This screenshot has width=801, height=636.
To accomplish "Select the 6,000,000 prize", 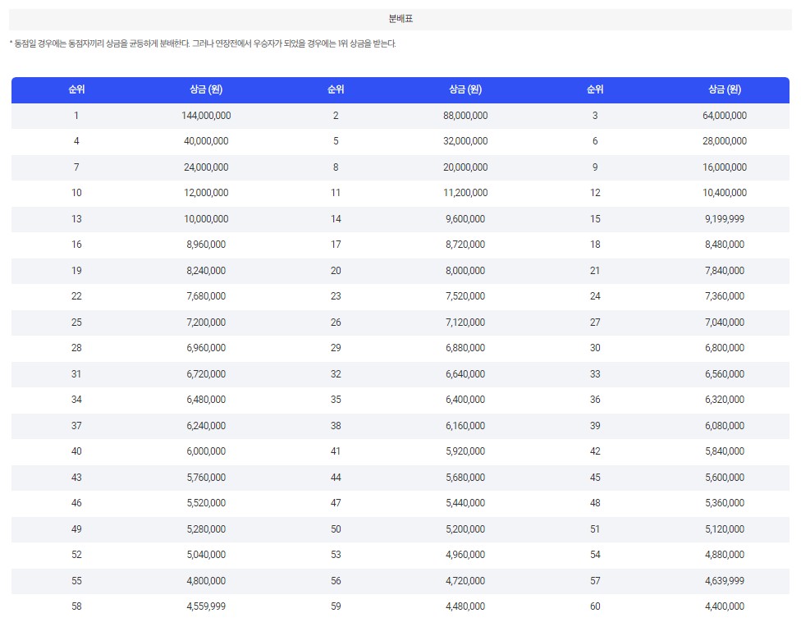I will tap(206, 451).
